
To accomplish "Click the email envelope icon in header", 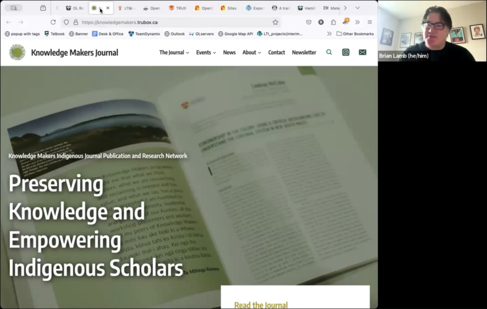I will pyautogui.click(x=362, y=52).
